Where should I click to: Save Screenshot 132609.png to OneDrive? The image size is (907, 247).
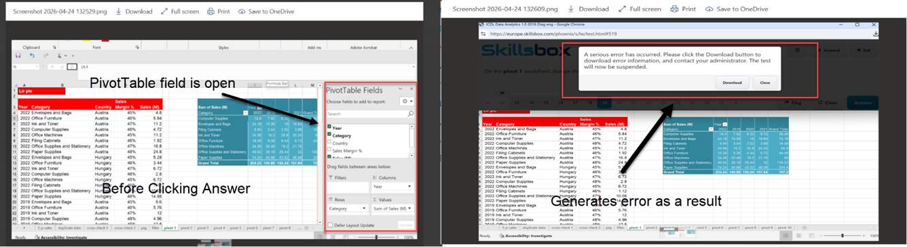[x=737, y=9]
